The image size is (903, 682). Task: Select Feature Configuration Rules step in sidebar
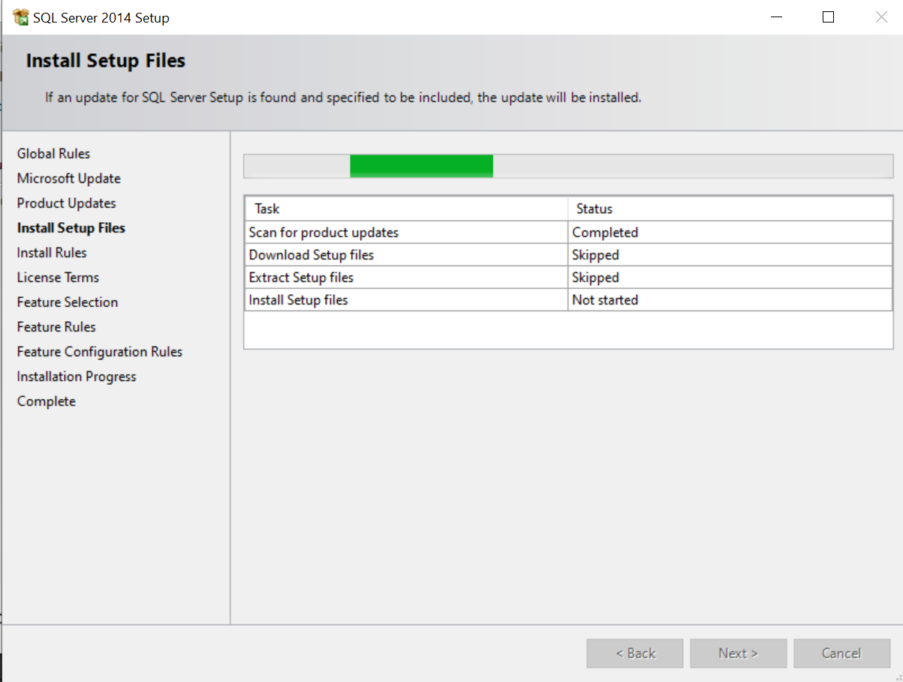pyautogui.click(x=100, y=352)
